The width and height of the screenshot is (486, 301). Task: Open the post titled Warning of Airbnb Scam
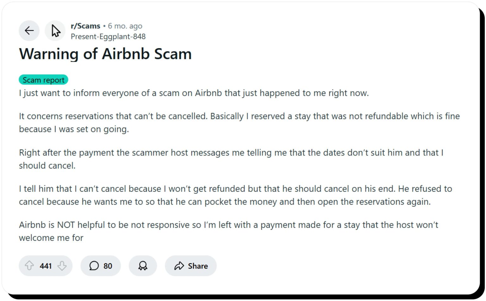click(x=105, y=54)
